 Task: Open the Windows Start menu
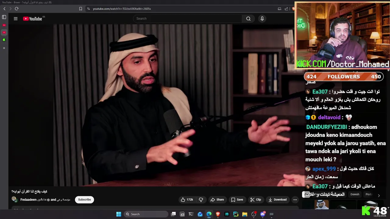click(x=119, y=214)
